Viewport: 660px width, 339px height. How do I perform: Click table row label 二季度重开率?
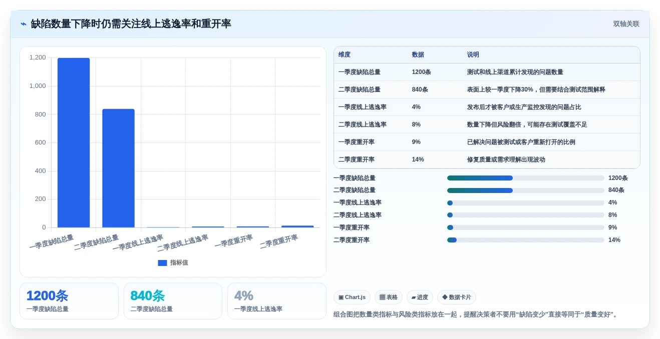point(357,160)
